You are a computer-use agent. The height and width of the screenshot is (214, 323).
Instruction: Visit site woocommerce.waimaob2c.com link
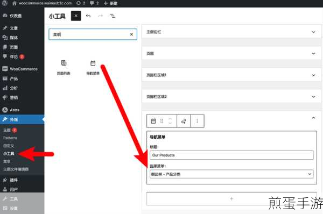point(42,3)
